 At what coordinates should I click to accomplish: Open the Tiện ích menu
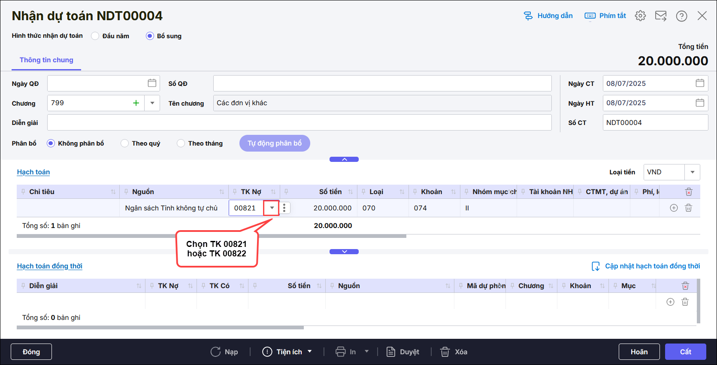[287, 352]
